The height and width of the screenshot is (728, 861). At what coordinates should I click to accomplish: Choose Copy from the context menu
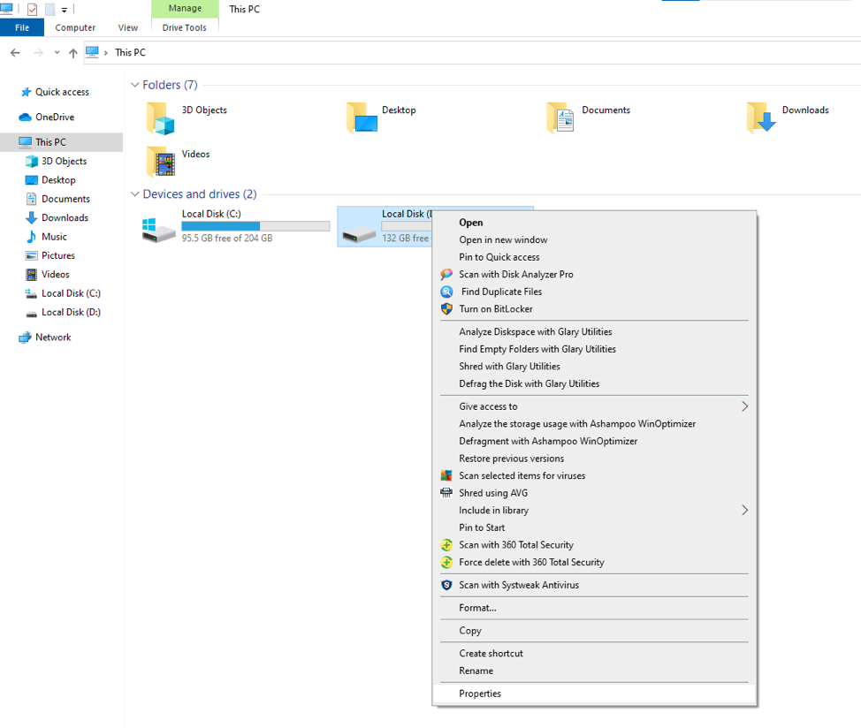pos(594,631)
